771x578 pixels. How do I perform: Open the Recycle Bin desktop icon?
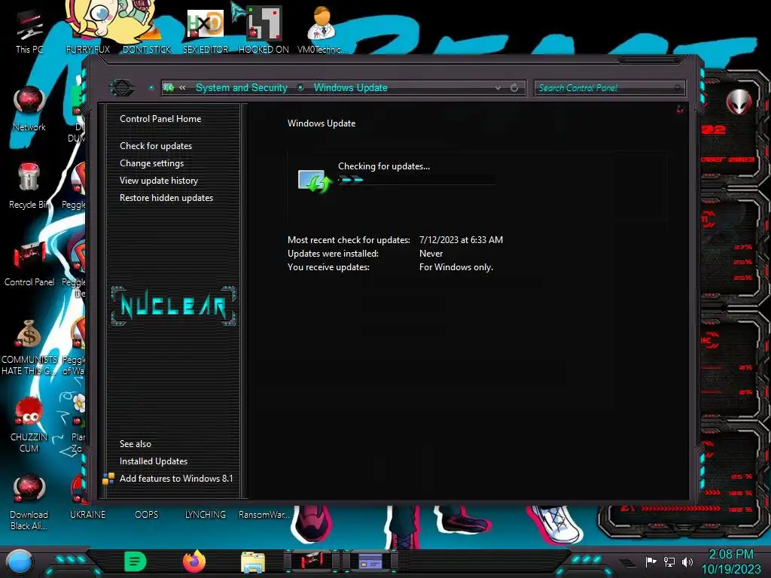point(29,186)
